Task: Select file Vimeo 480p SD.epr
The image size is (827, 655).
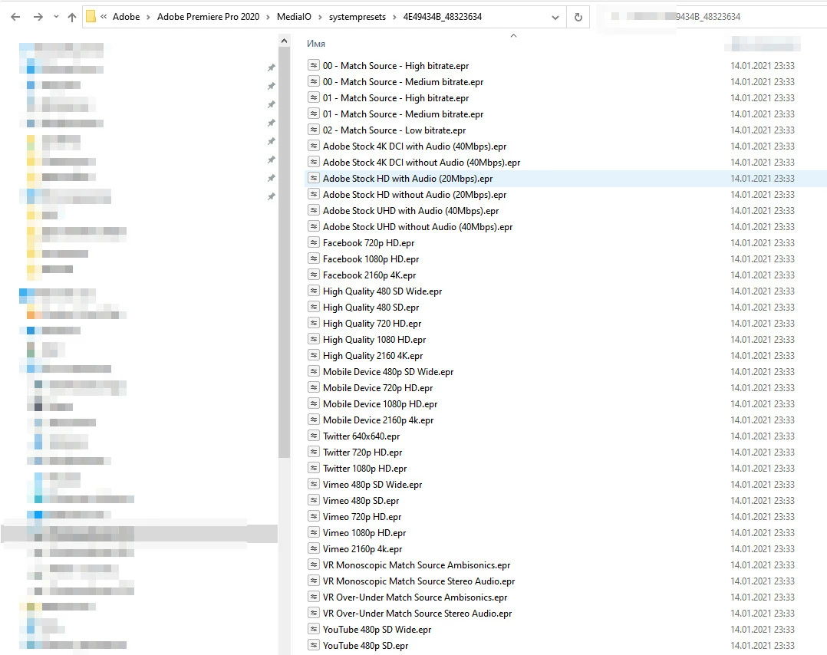Action: (361, 501)
